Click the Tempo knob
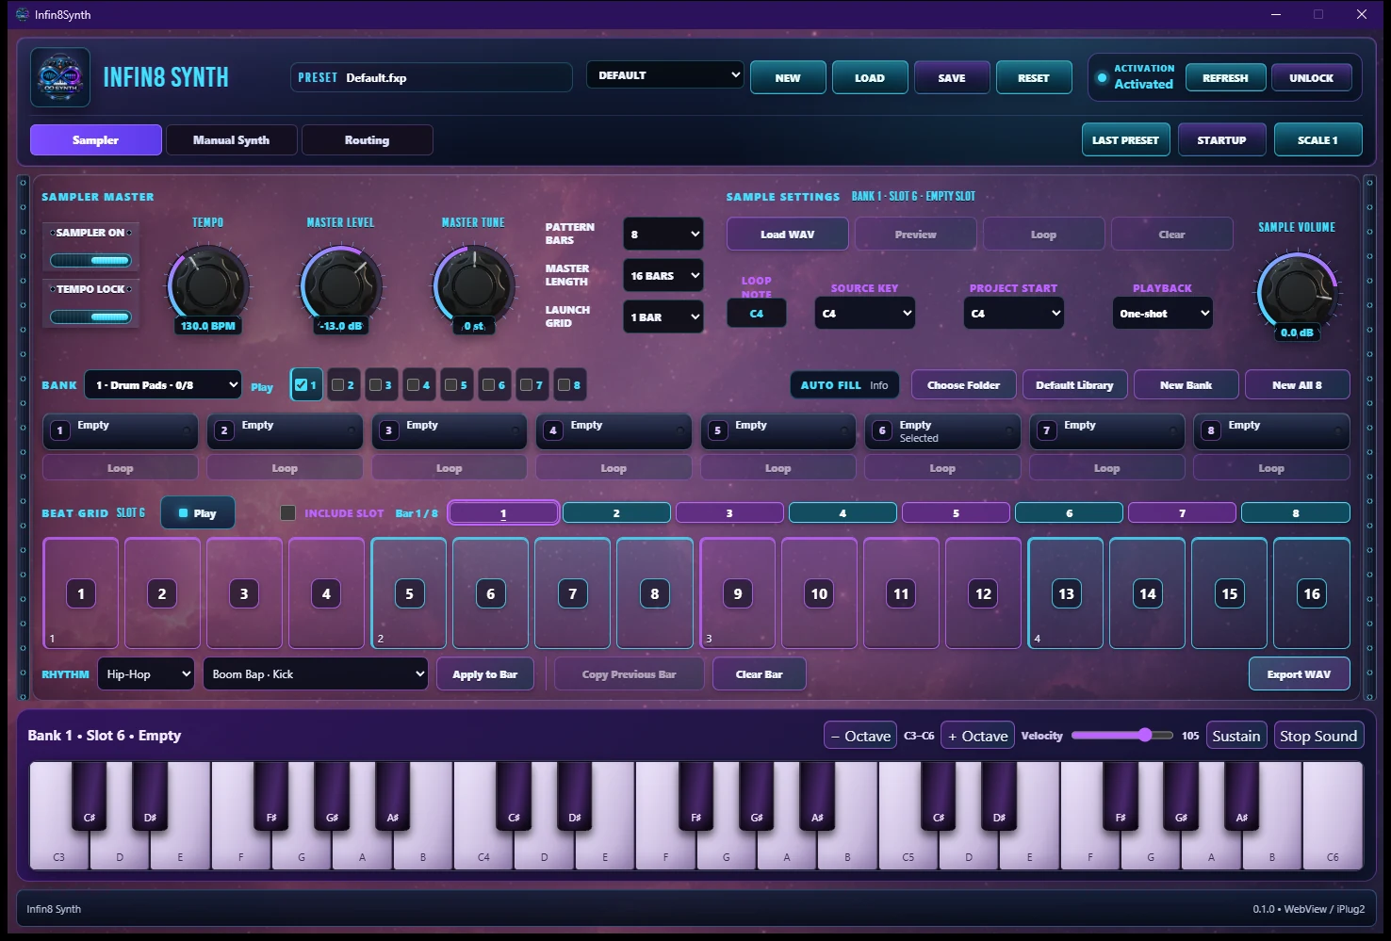Screen dimensions: 1391x941 coord(208,284)
